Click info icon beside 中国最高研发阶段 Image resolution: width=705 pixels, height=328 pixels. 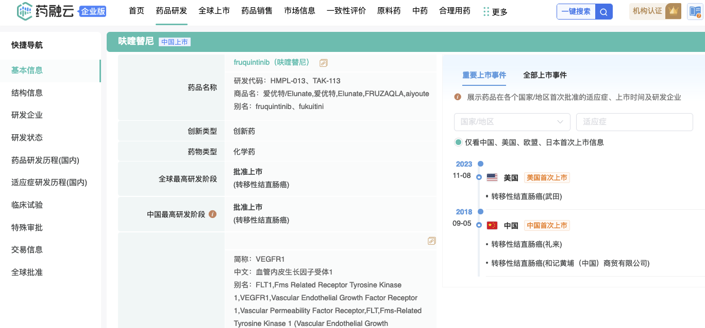point(212,214)
